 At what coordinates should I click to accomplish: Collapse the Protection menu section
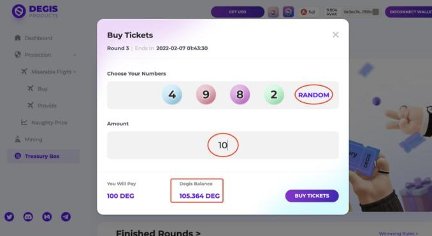click(x=75, y=55)
